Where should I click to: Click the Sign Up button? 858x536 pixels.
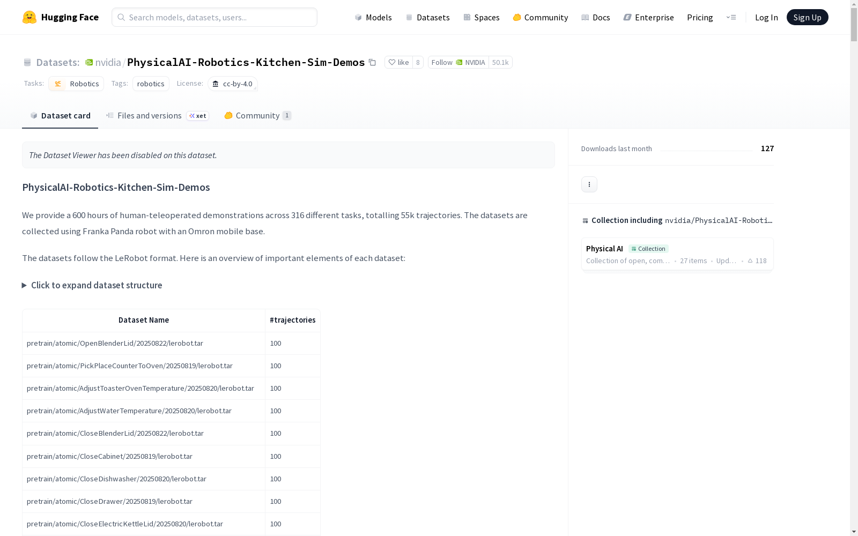click(x=807, y=17)
